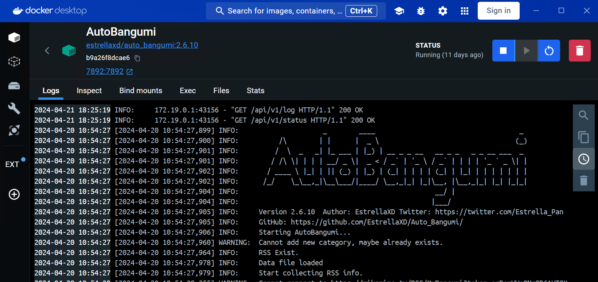Open the apps grid menu
This screenshot has width=598, height=282.
(465, 11)
